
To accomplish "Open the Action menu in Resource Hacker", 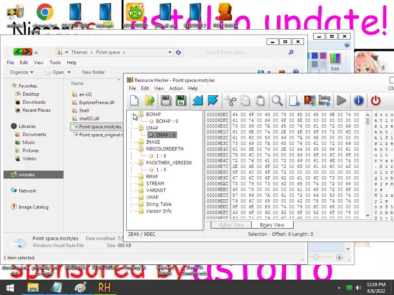I will click(176, 88).
